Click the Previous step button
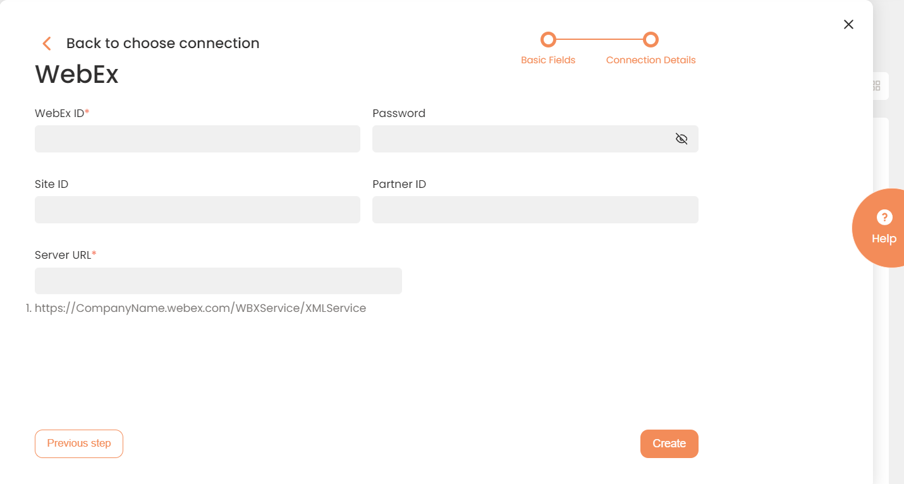Image resolution: width=904 pixels, height=484 pixels. click(x=79, y=444)
